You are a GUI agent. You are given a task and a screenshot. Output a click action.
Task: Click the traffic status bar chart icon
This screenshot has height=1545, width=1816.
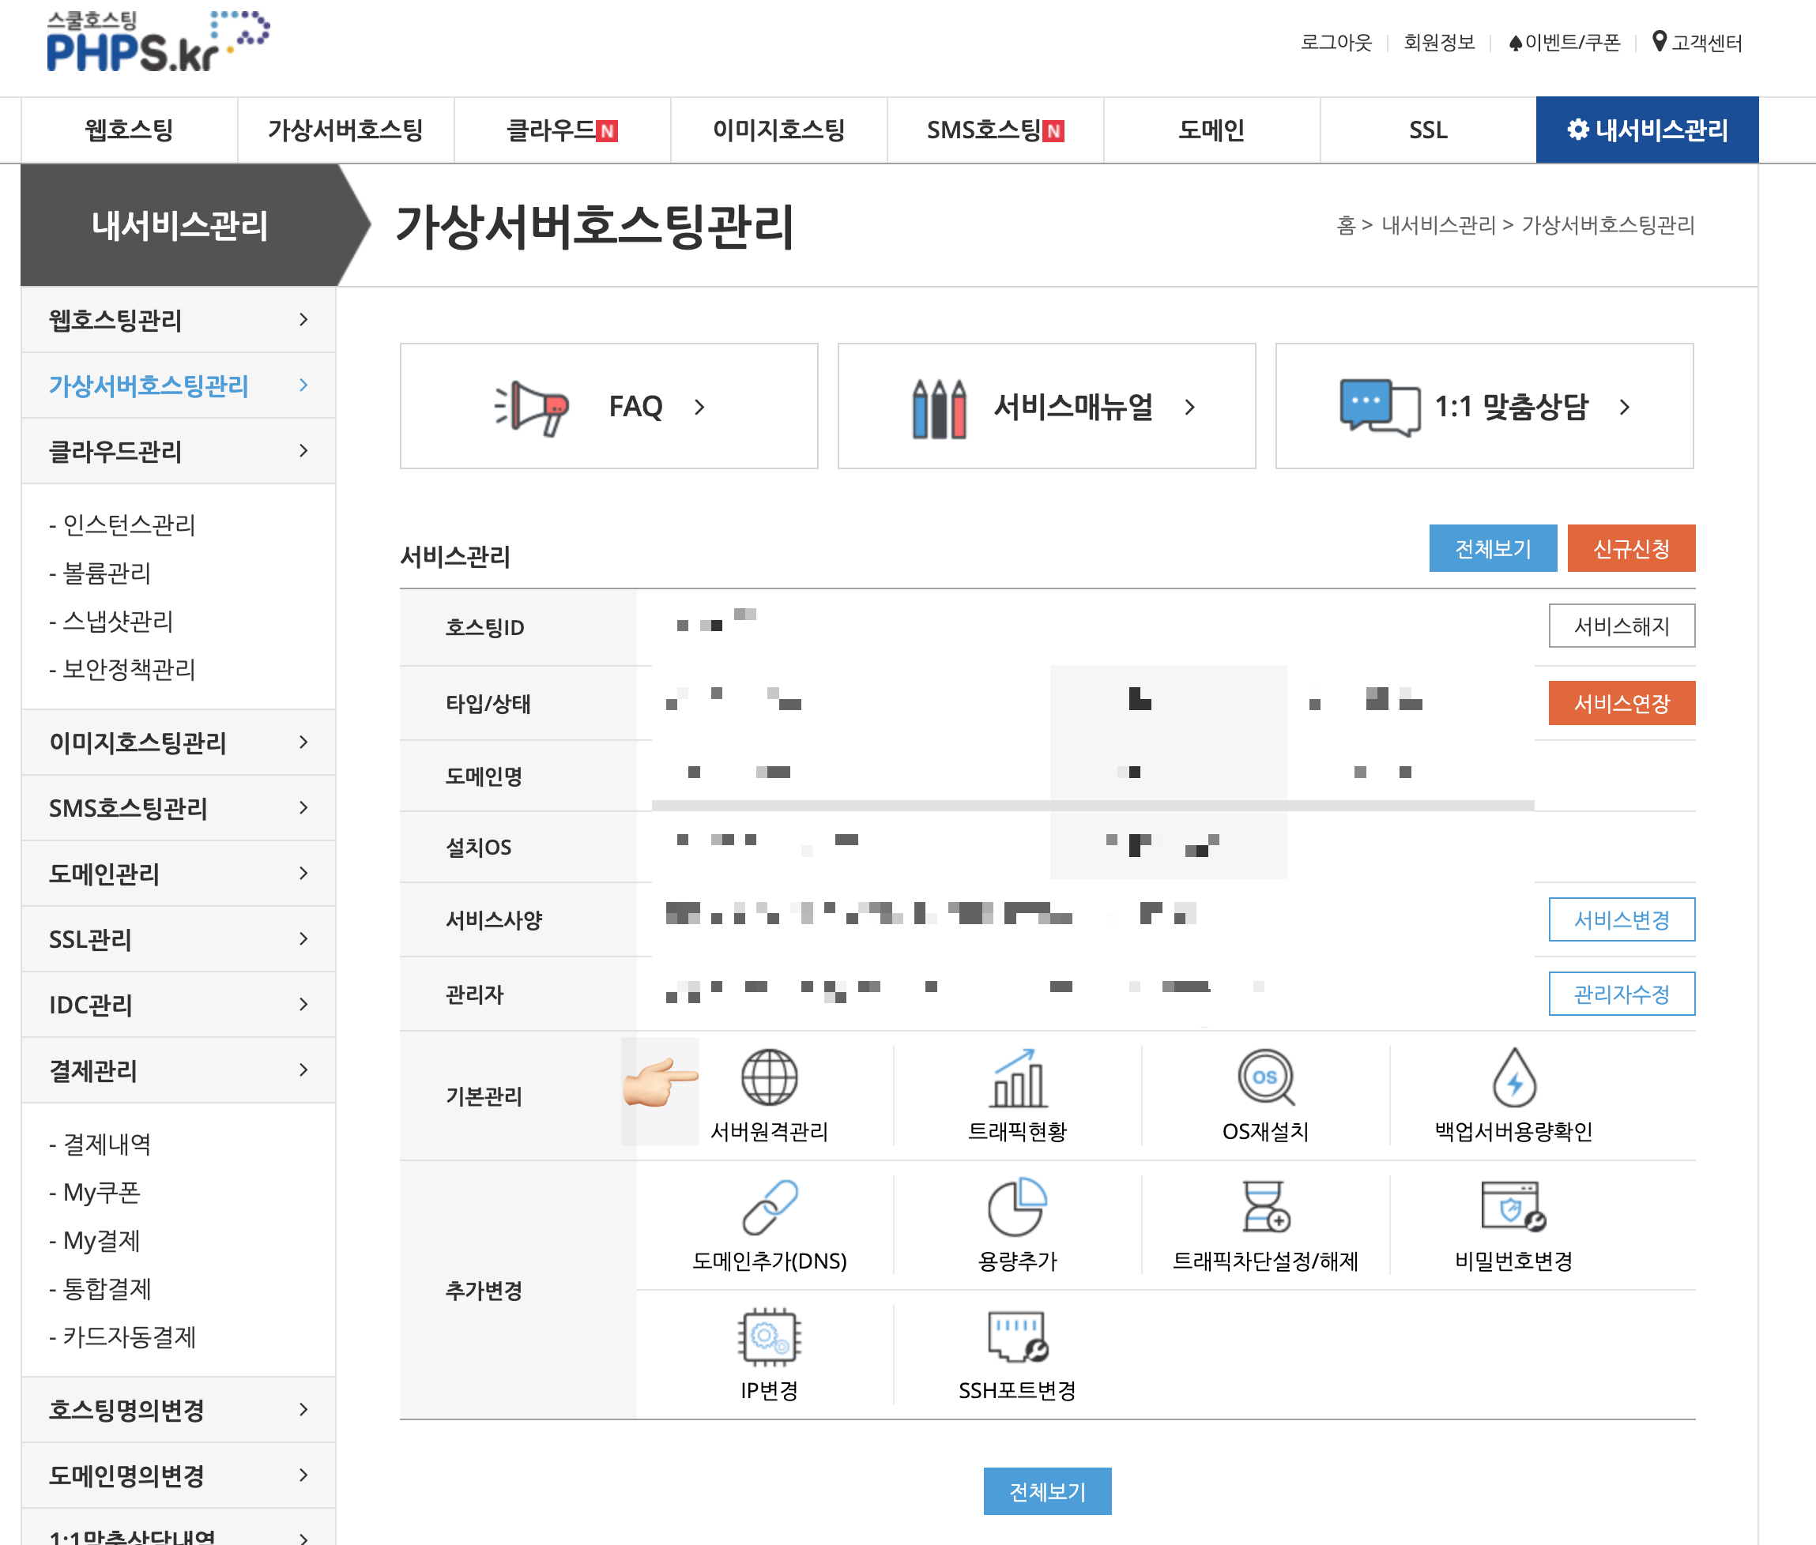click(x=1016, y=1077)
